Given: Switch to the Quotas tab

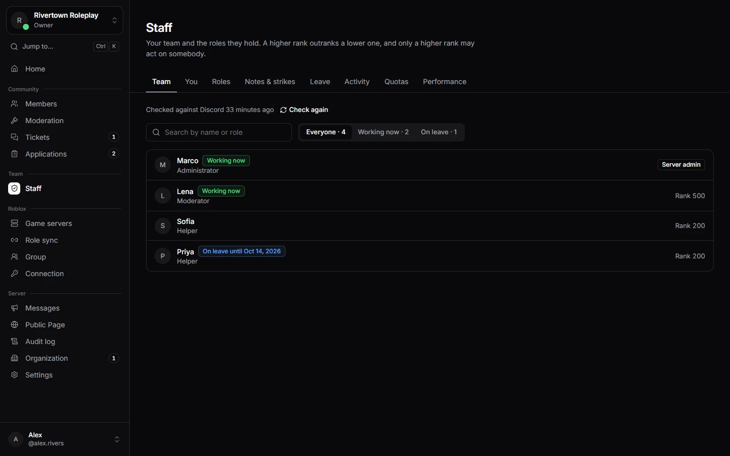Looking at the screenshot, I should point(396,82).
